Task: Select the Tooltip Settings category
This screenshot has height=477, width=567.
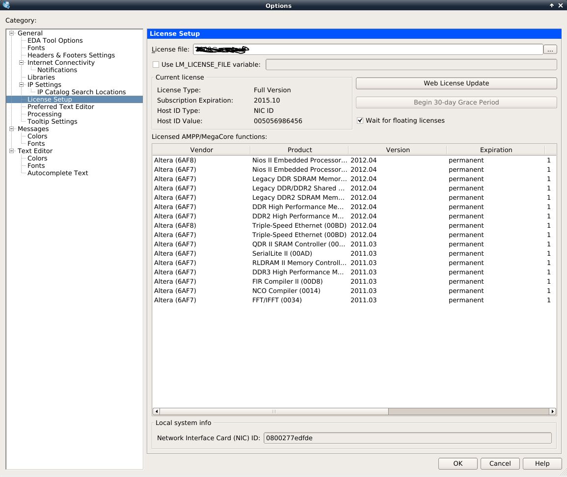Action: (52, 122)
